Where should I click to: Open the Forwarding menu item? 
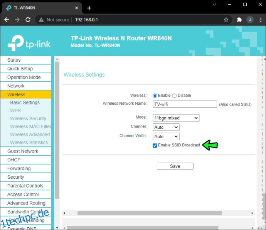pyautogui.click(x=26, y=168)
